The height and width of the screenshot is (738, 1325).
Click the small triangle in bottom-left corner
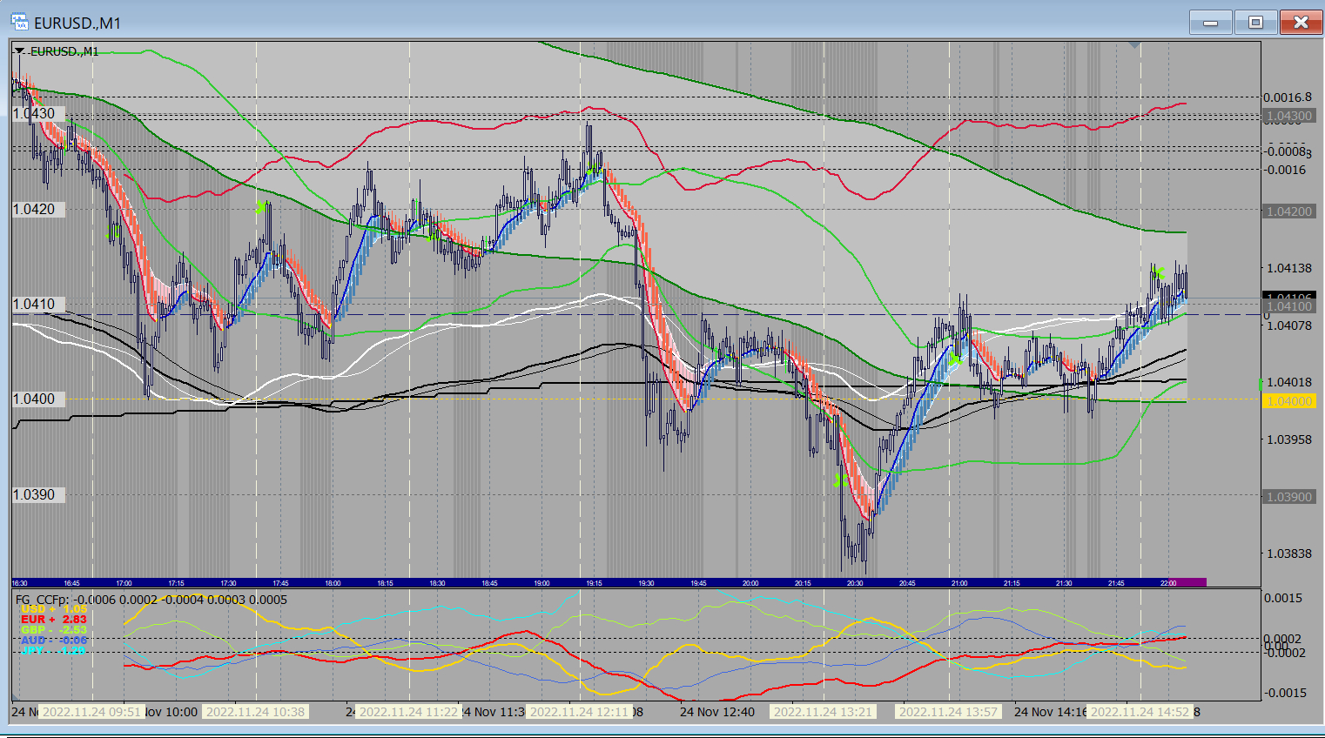(x=15, y=697)
